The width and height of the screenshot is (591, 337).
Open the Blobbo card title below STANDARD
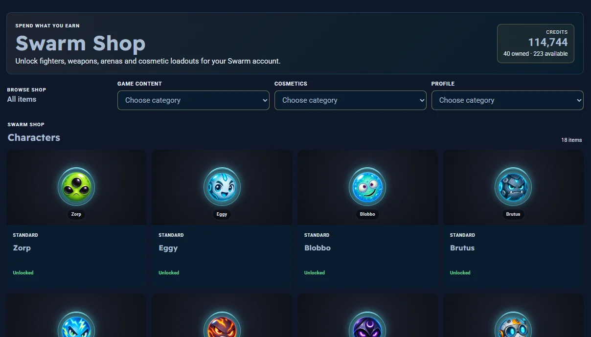click(x=318, y=248)
